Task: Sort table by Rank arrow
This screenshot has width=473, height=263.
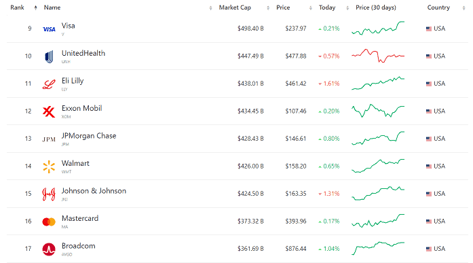Action: pyautogui.click(x=35, y=8)
